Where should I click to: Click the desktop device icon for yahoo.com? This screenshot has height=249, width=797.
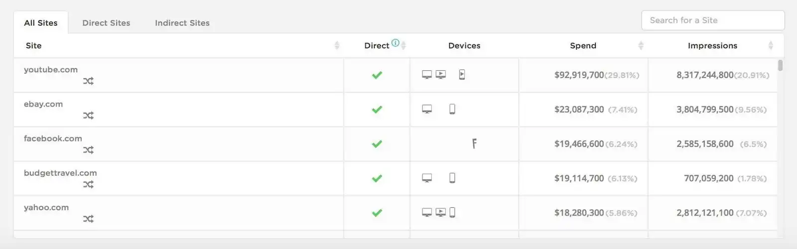click(427, 213)
